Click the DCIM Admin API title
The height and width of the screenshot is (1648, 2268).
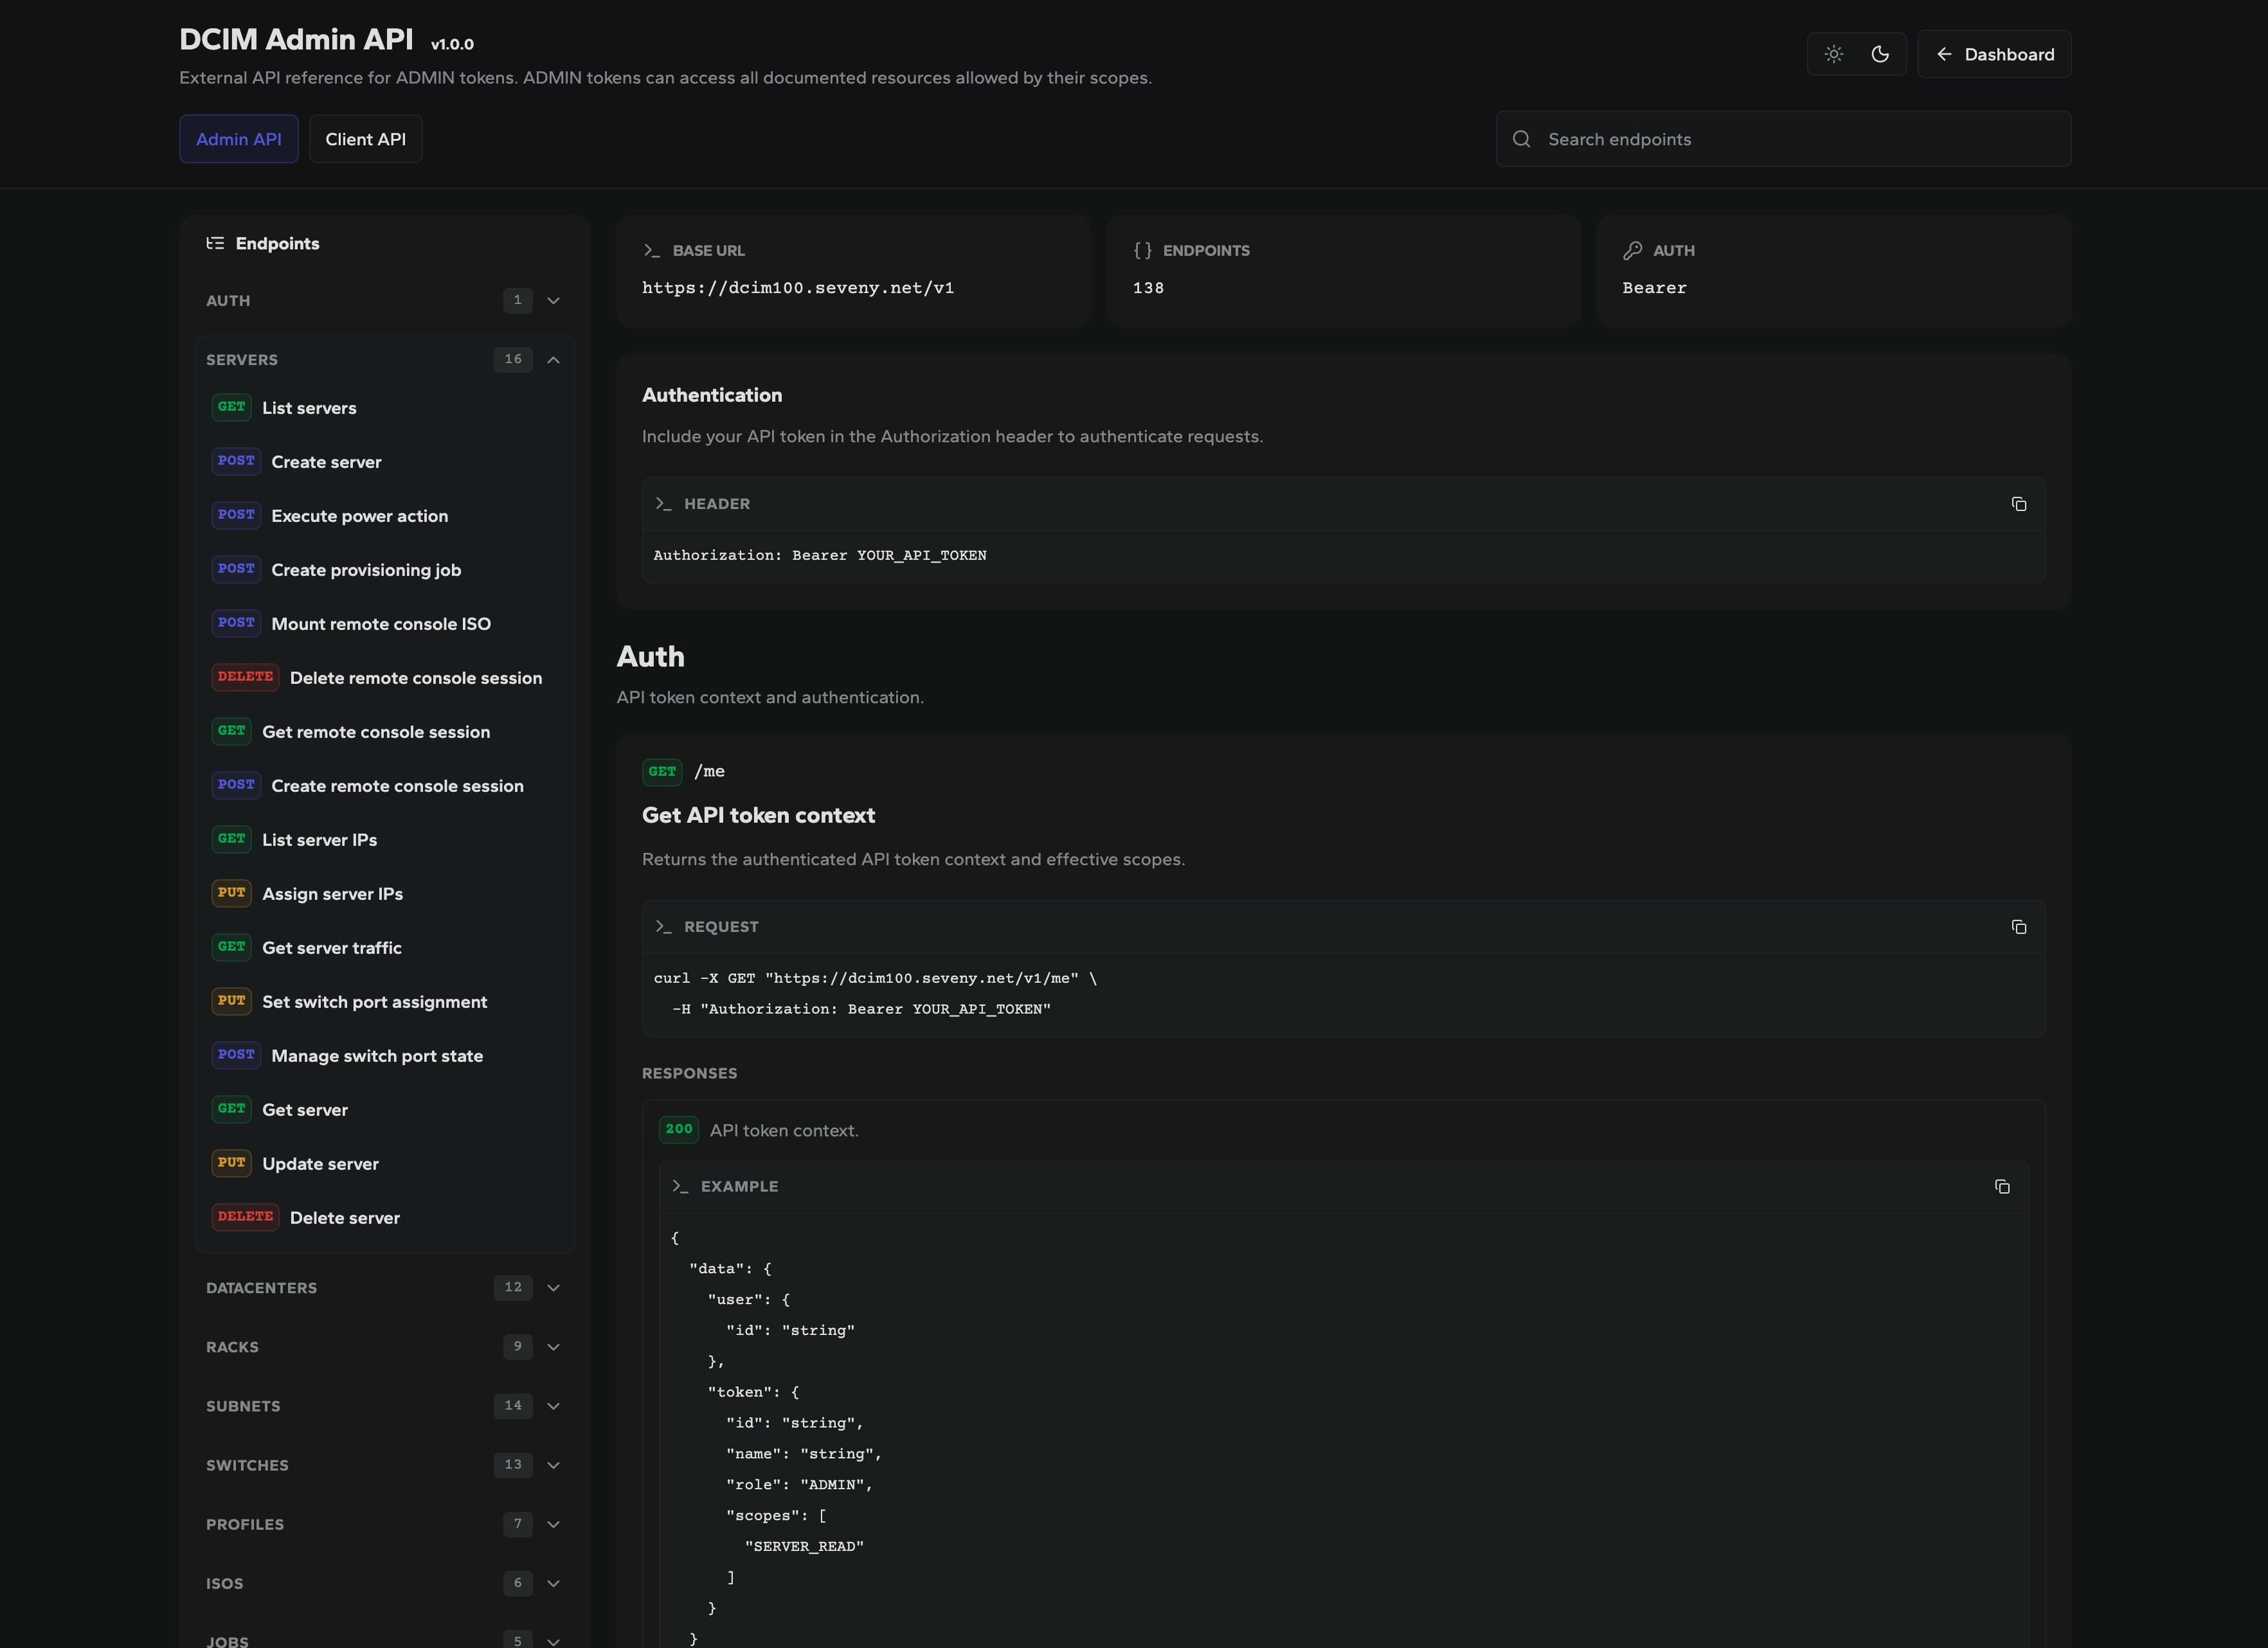[296, 39]
